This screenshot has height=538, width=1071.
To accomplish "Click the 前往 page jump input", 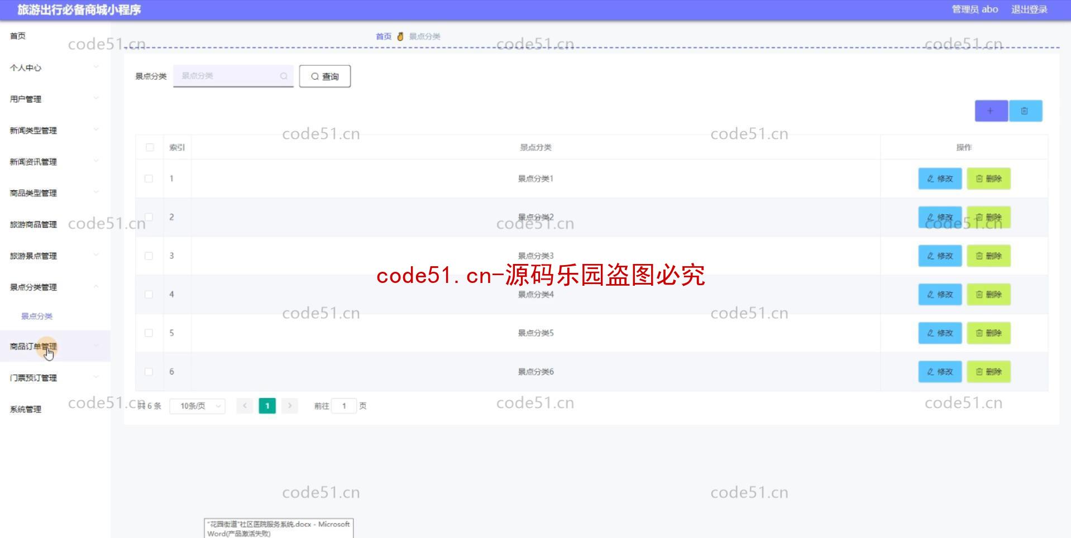I will (344, 406).
